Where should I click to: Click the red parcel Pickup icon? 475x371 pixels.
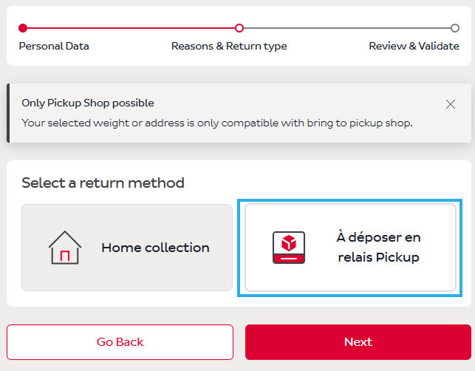click(x=288, y=248)
